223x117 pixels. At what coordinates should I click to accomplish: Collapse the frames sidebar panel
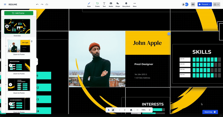point(37,61)
